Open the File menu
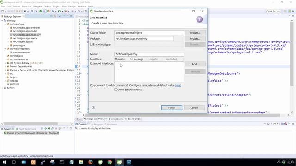Image resolution: width=296 pixels, height=166 pixels. pos(3,6)
